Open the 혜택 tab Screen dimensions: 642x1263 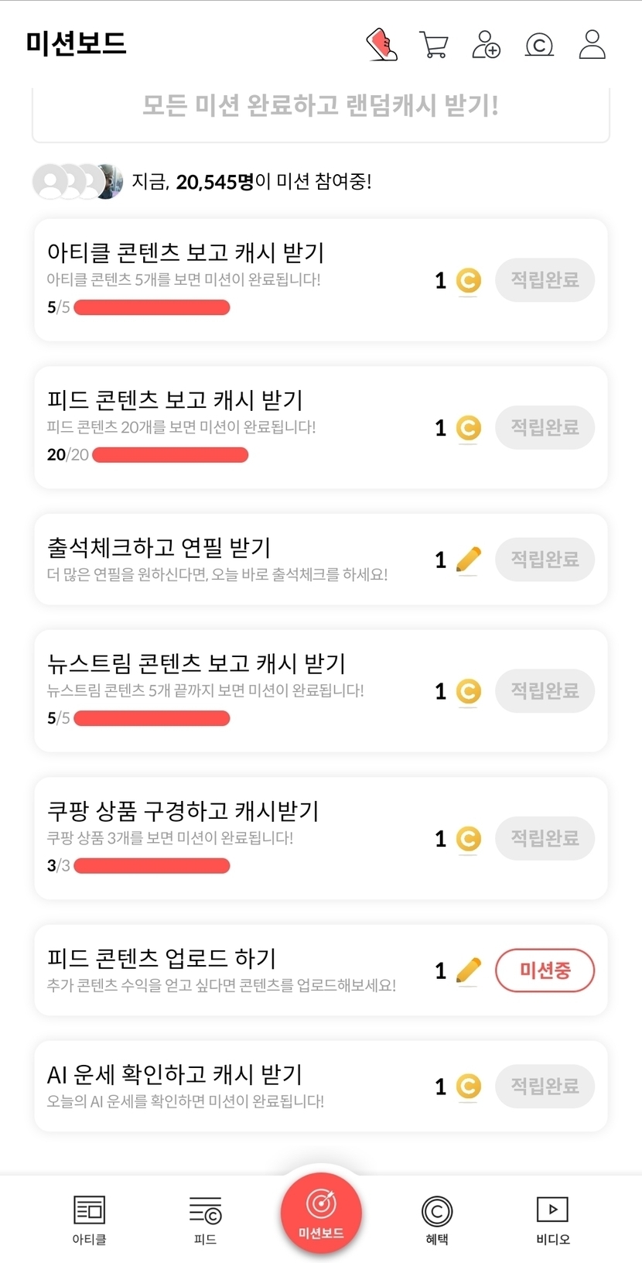[437, 1219]
